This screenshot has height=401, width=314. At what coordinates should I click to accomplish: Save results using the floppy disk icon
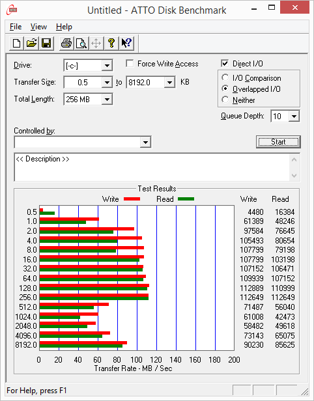(x=46, y=43)
